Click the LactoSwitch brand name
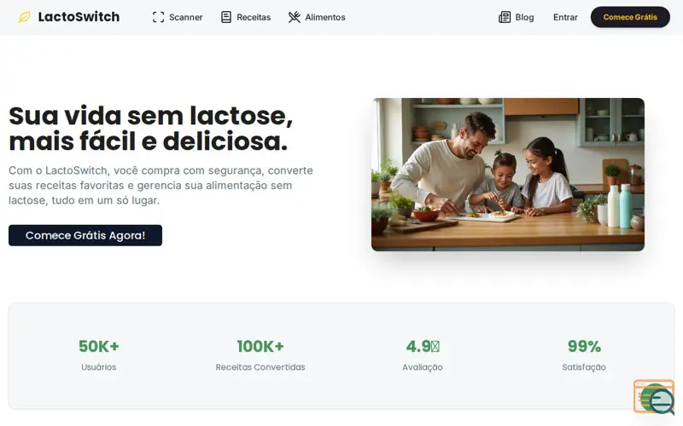 click(x=79, y=16)
